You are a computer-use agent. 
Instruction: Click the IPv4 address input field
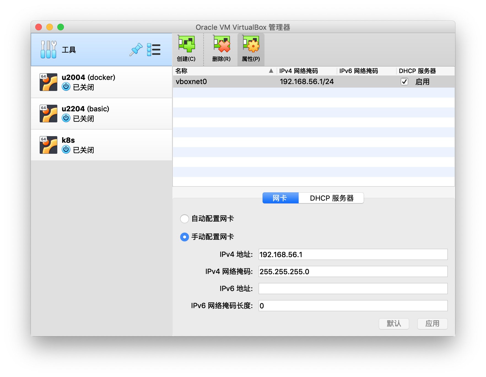coord(353,254)
